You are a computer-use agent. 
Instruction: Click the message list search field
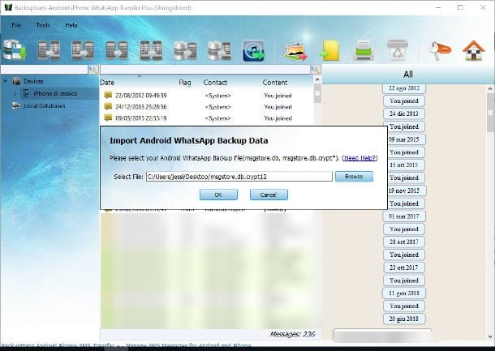pyautogui.click(x=205, y=70)
